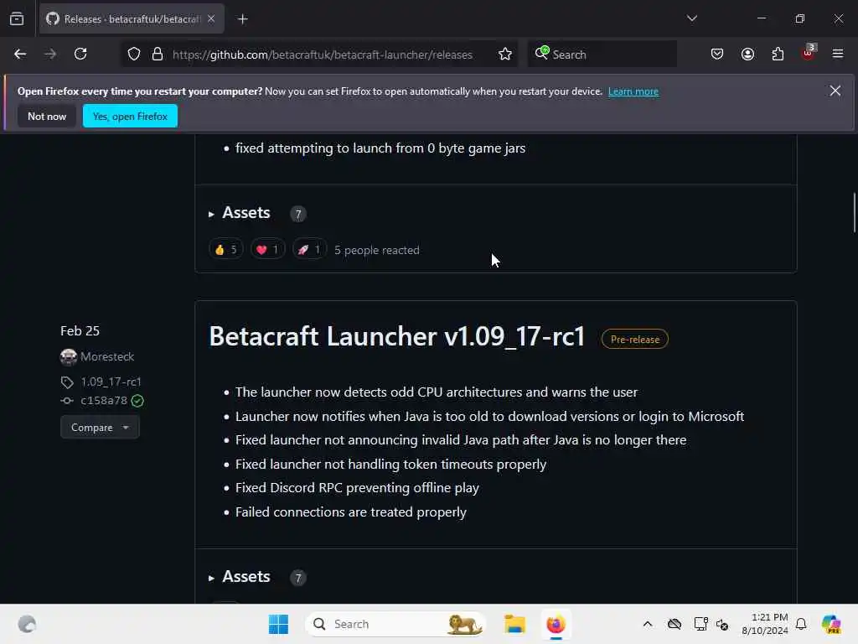
Task: Click the Pre-release label badge
Action: 635,339
